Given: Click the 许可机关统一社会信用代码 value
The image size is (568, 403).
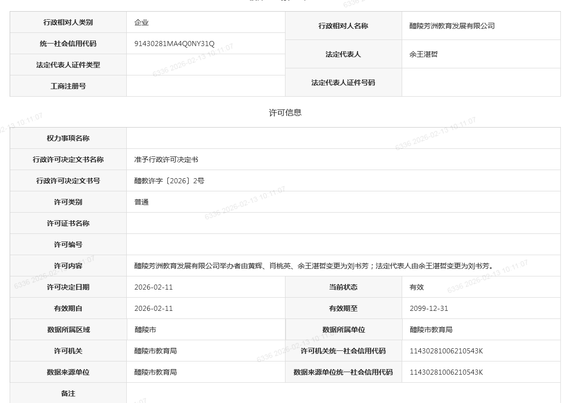Looking at the screenshot, I should coord(446,351).
